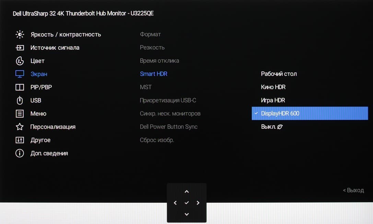
Task: Click the < Выход exit button
Action: [x=353, y=190]
